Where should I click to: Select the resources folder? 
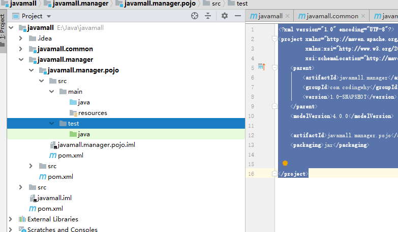(88, 113)
